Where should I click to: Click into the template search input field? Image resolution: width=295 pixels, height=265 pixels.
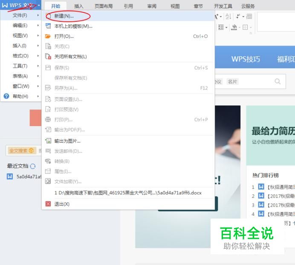point(250,81)
